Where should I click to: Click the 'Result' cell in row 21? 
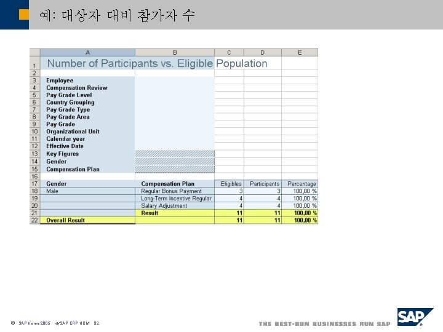[x=175, y=213]
